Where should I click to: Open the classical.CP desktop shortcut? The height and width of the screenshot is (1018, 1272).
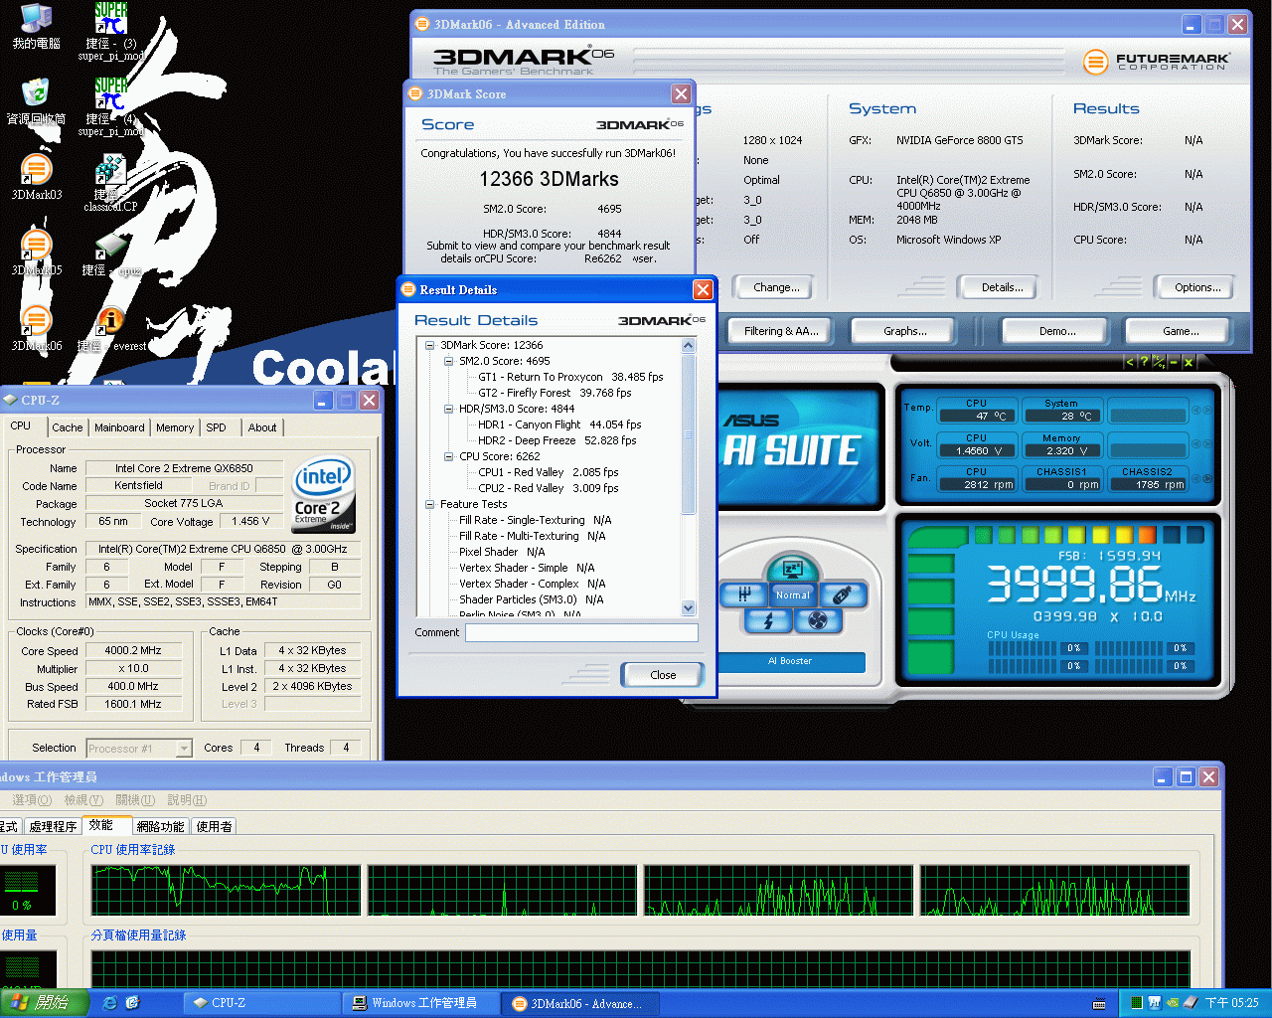[110, 182]
